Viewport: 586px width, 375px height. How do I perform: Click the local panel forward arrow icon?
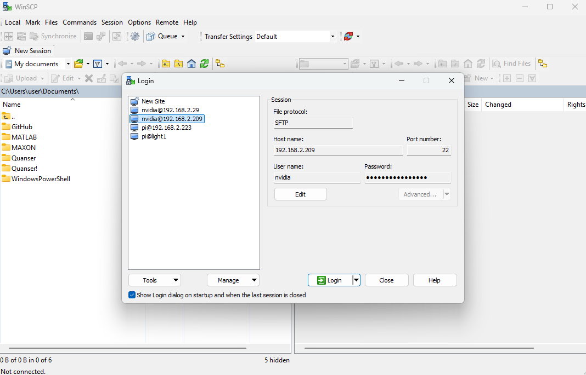point(141,64)
